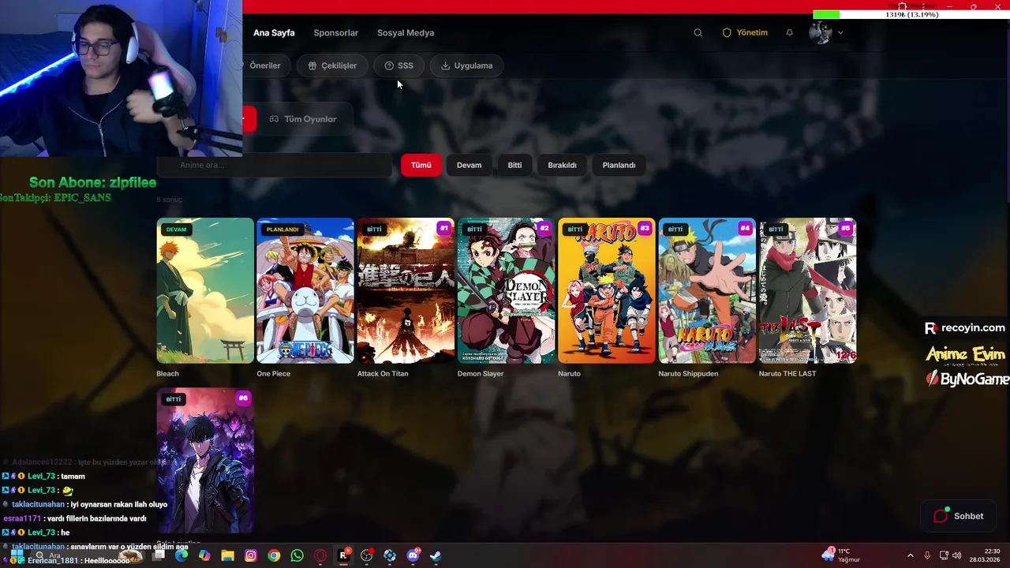Open the network tray icon
The height and width of the screenshot is (568, 1010).
943,555
